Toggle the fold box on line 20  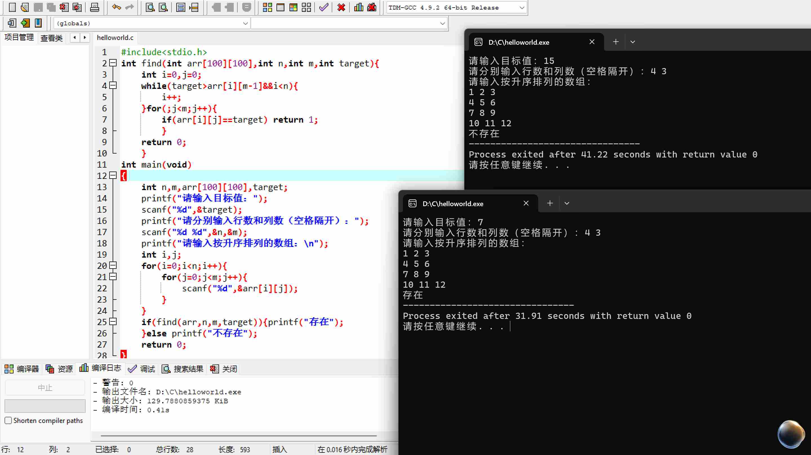pos(113,265)
